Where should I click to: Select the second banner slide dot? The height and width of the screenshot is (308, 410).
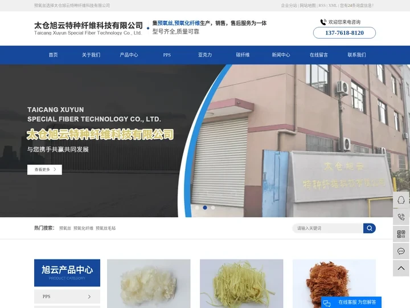point(205,208)
